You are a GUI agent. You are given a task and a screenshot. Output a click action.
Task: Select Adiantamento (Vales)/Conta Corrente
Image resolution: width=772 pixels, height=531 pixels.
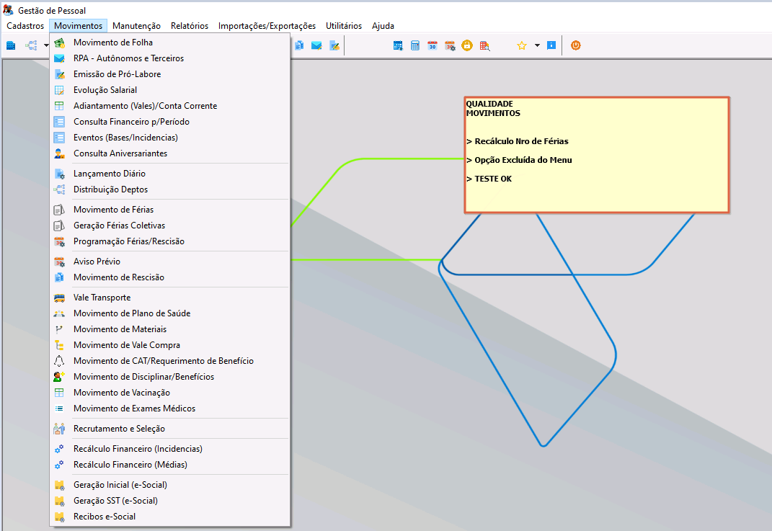[170, 106]
